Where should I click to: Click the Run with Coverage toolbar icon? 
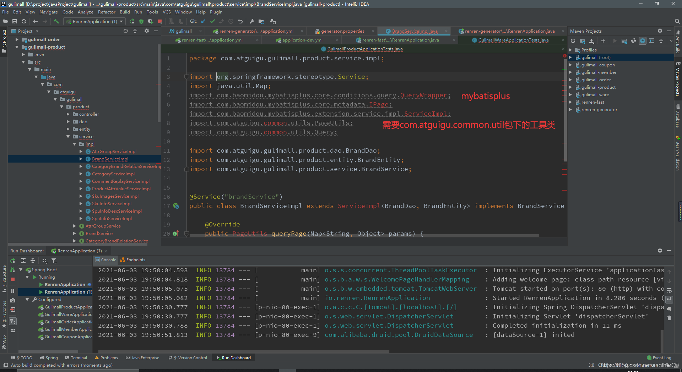(x=151, y=21)
